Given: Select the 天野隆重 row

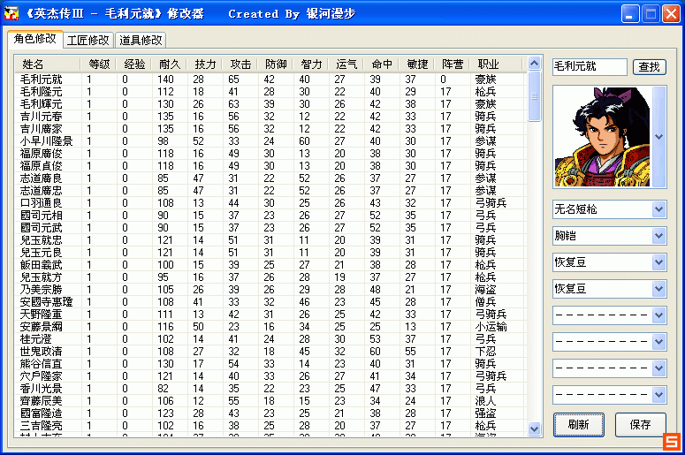Looking at the screenshot, I should click(270, 315).
